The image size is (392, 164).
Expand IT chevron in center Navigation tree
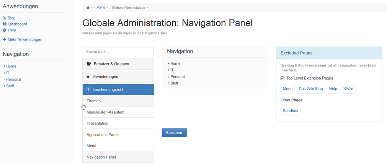point(168,70)
